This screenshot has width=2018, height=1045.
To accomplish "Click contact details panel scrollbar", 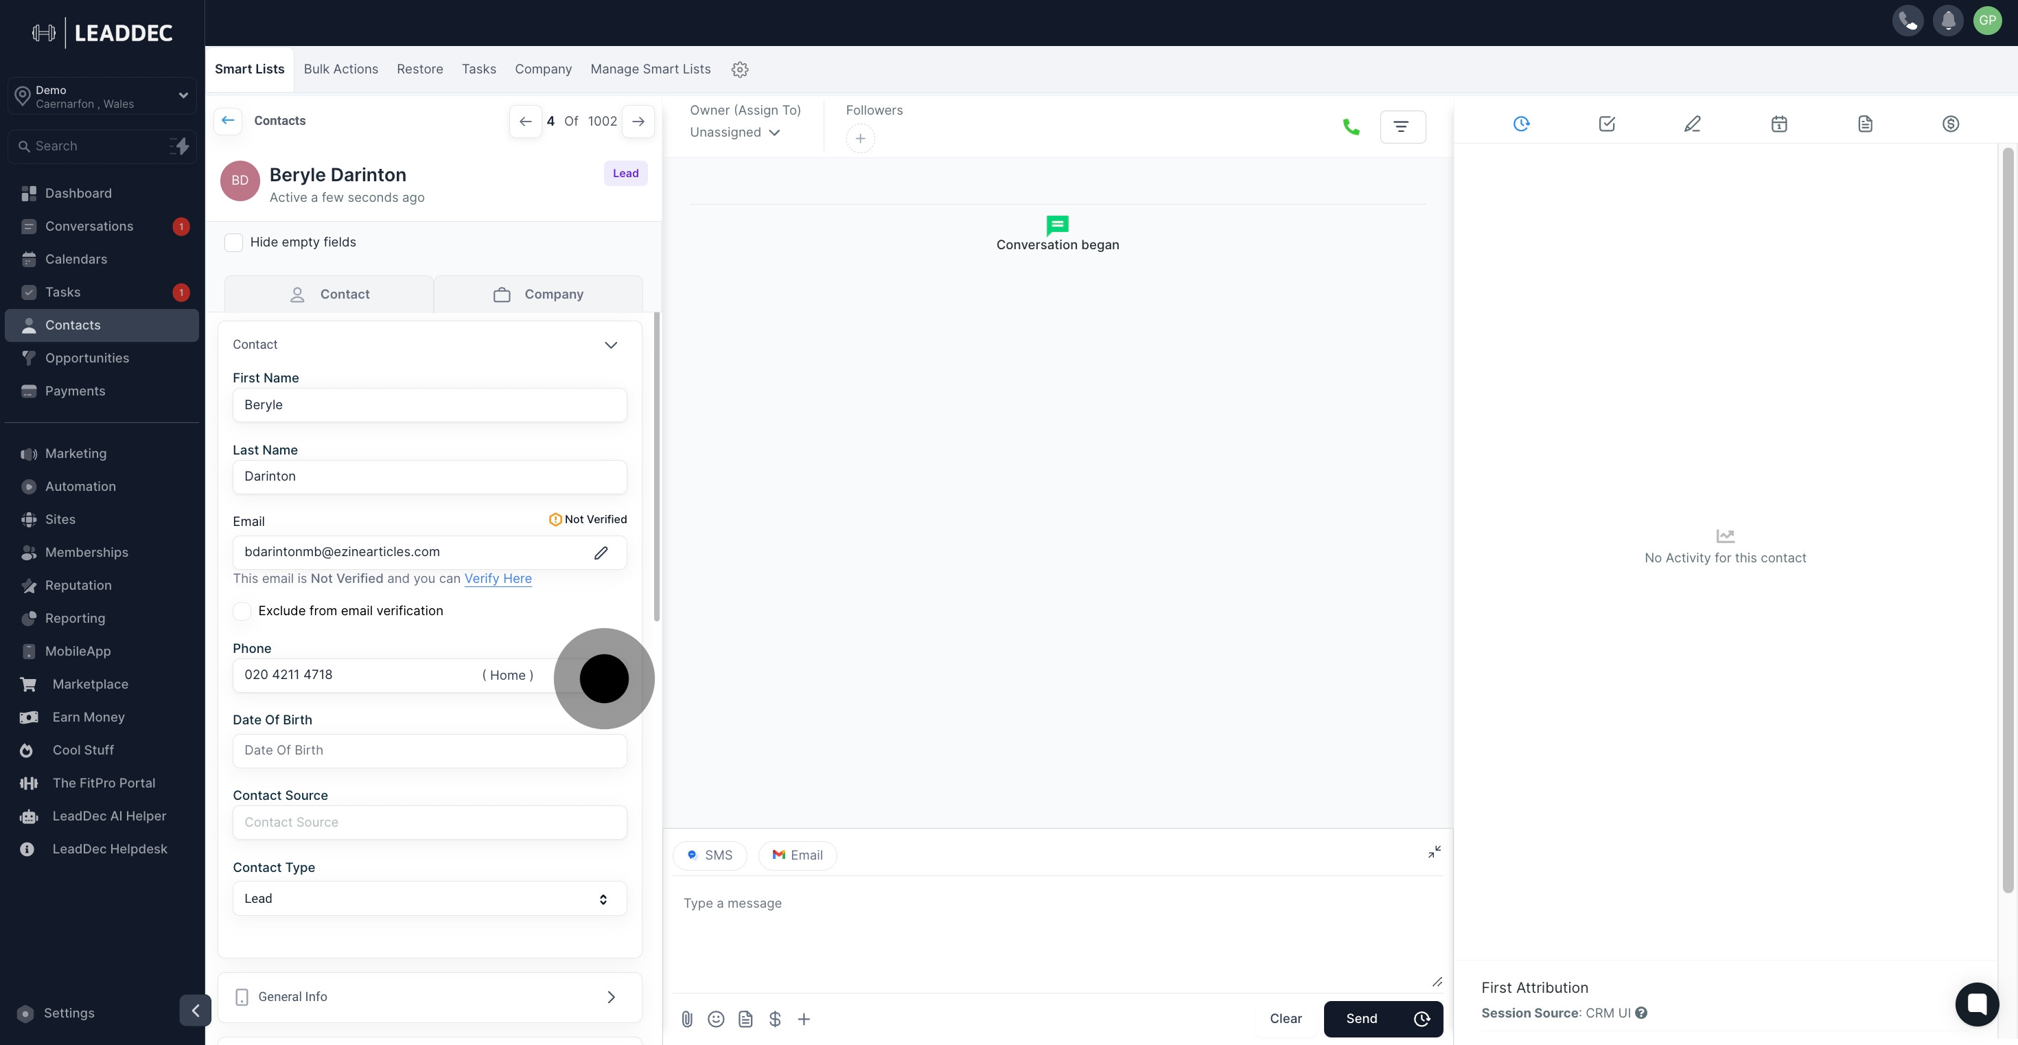I will [x=656, y=467].
